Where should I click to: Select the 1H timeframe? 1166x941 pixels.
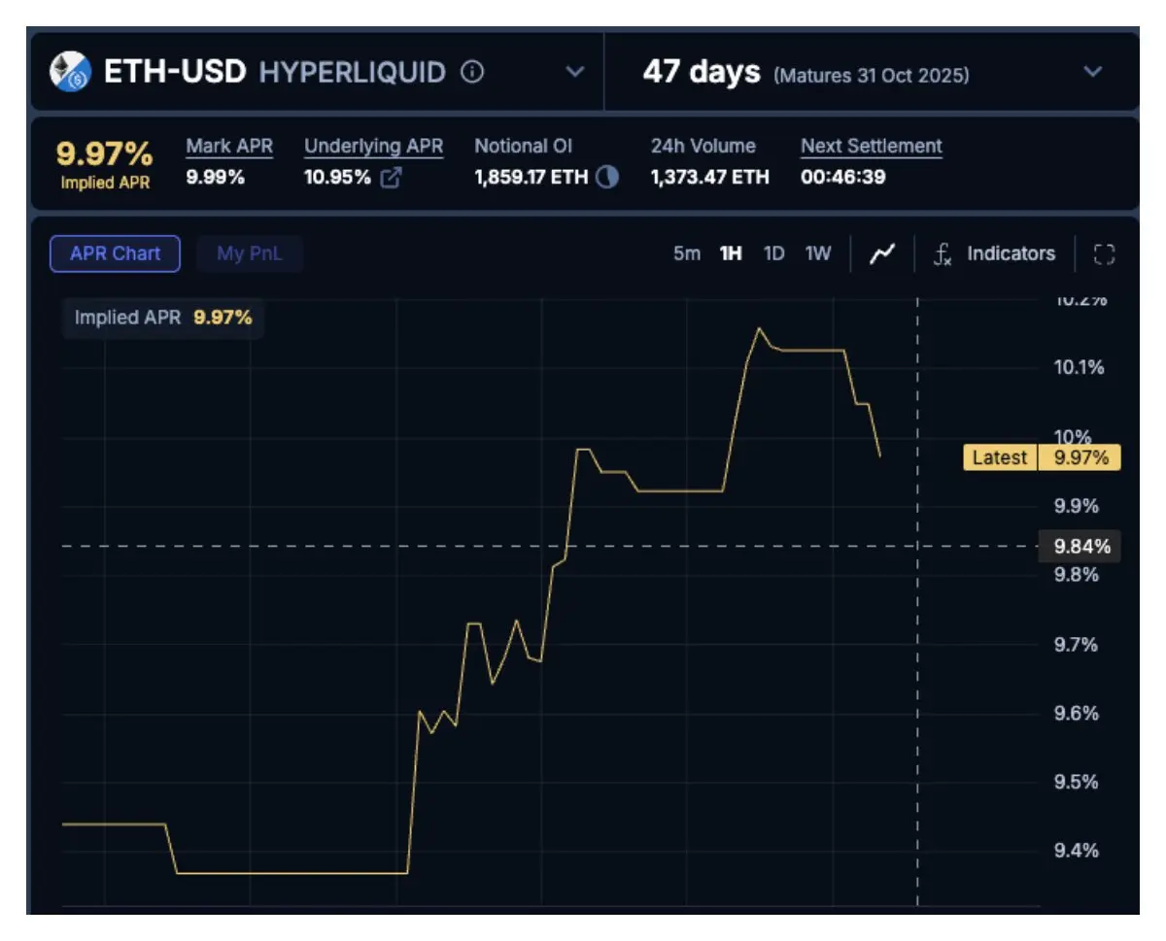point(731,253)
